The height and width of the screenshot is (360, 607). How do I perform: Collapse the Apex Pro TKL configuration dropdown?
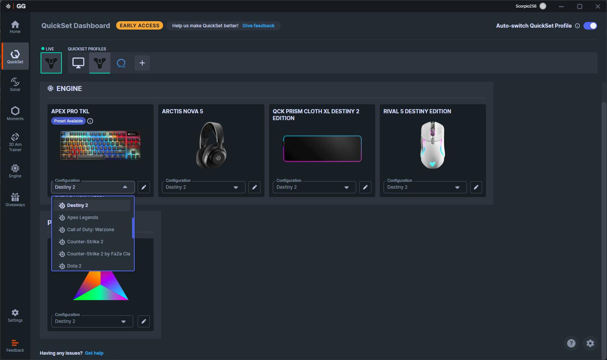[125, 187]
